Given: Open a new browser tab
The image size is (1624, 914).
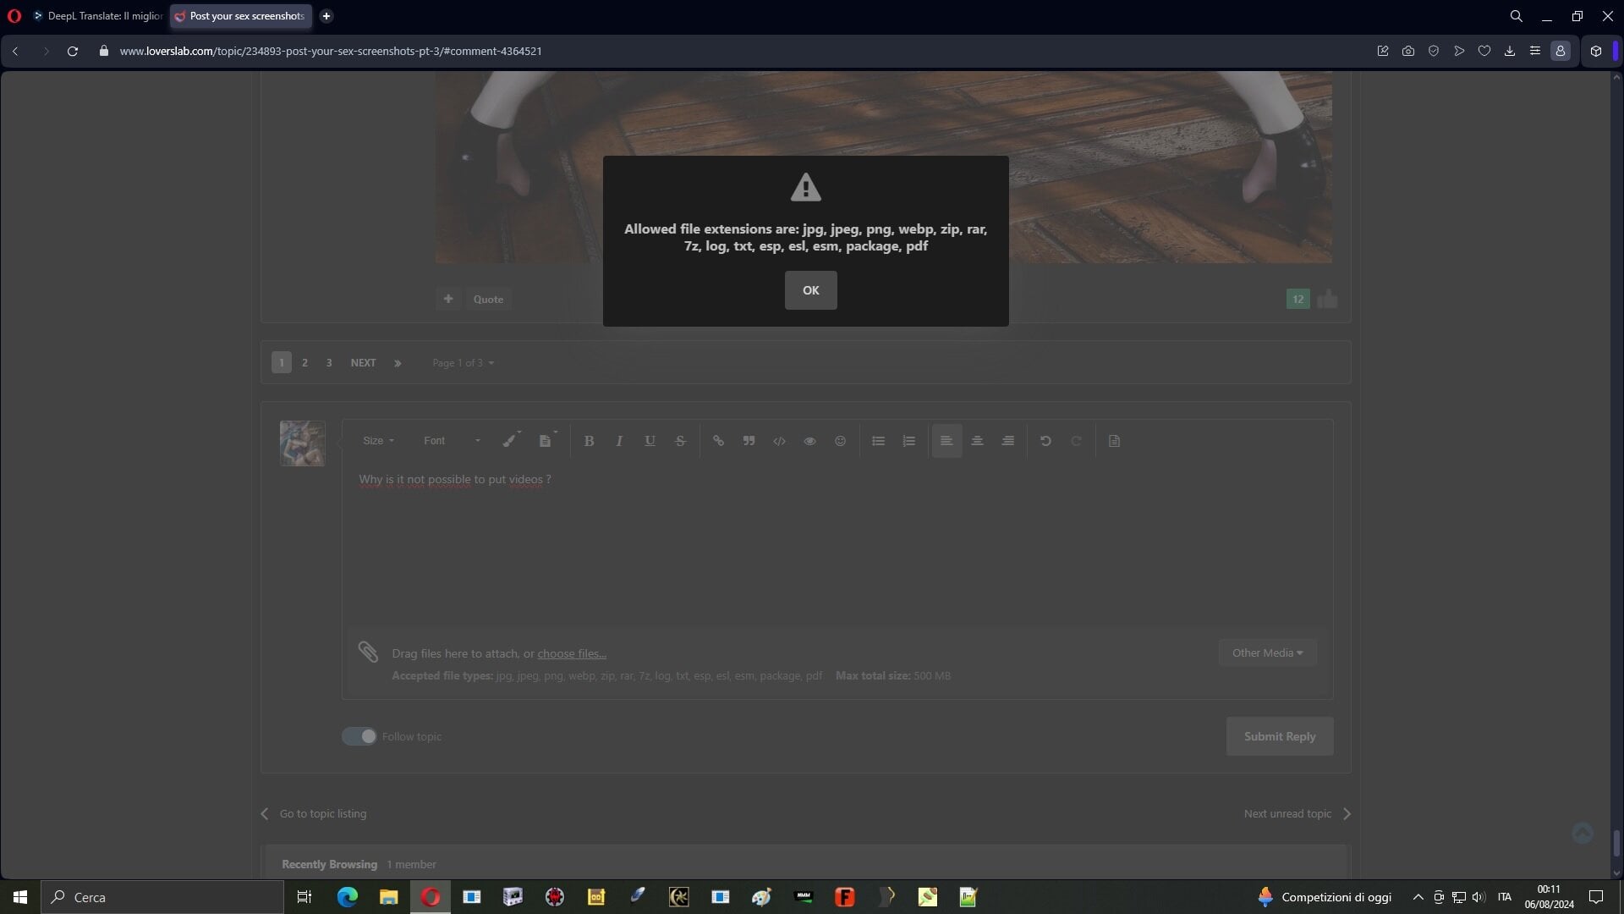Looking at the screenshot, I should 326,16.
